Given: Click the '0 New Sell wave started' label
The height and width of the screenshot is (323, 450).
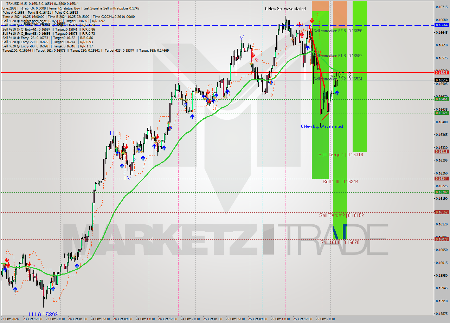Looking at the screenshot, I should 285,9.
